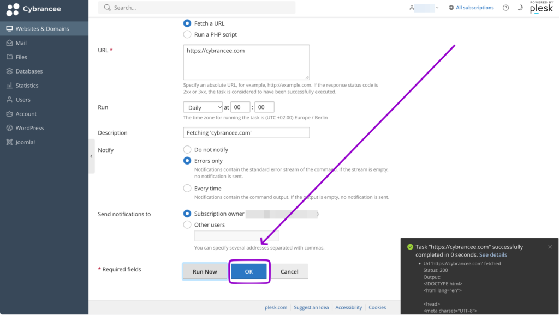559x316 pixels.
Task: Click the Statistics bar chart icon
Action: [9, 86]
